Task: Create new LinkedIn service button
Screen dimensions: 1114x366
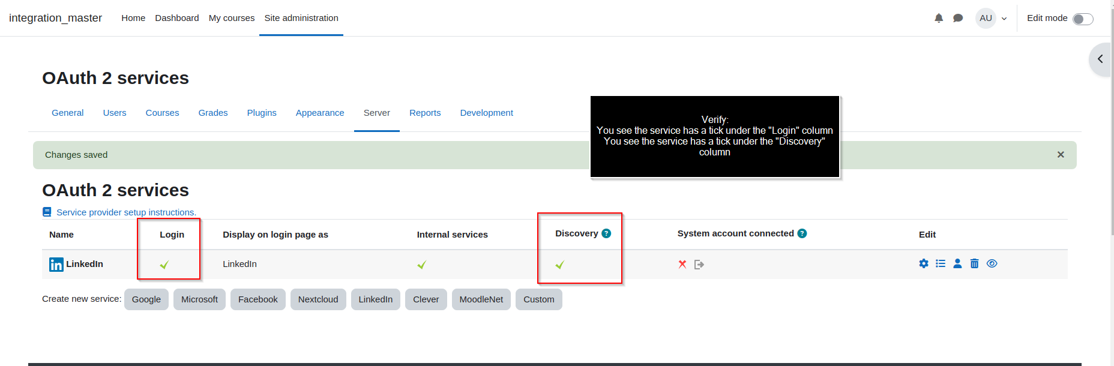Action: click(x=376, y=299)
